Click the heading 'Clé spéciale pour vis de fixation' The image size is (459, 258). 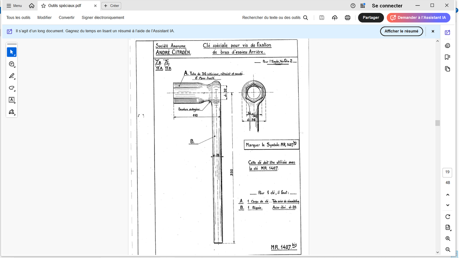(x=237, y=45)
